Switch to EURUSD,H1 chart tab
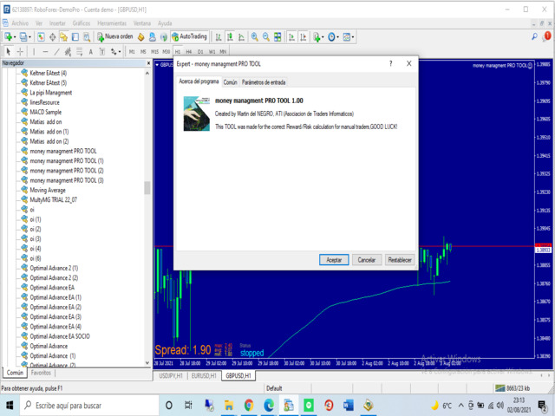555x416 pixels. pos(204,375)
